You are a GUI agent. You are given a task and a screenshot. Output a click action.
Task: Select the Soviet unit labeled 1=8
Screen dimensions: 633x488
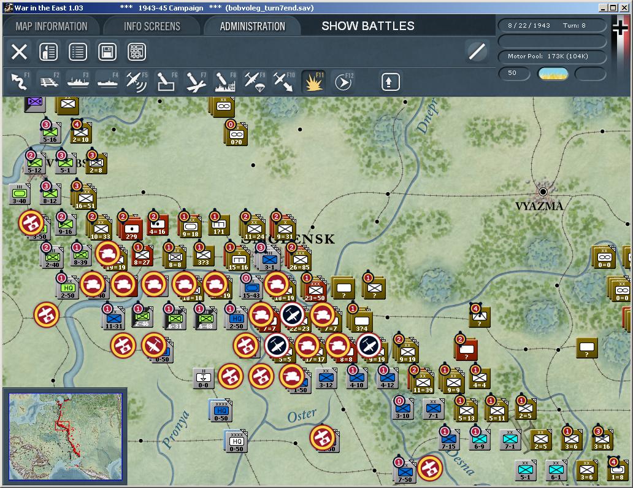[617, 471]
